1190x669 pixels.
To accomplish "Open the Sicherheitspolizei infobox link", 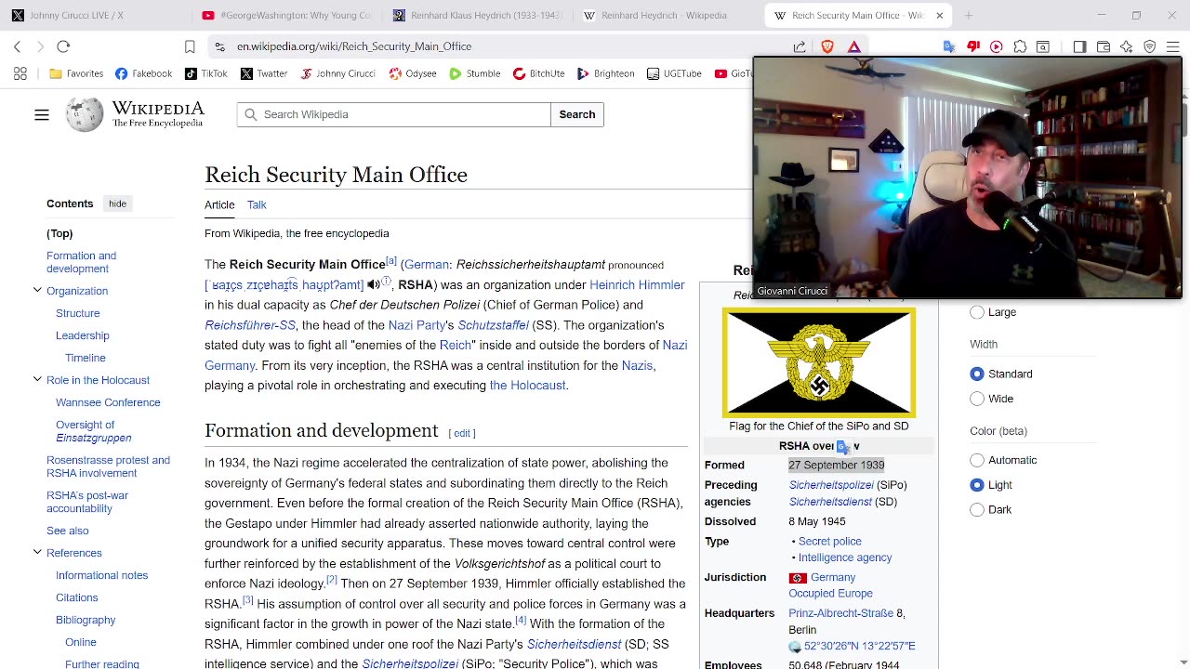I will [x=831, y=485].
